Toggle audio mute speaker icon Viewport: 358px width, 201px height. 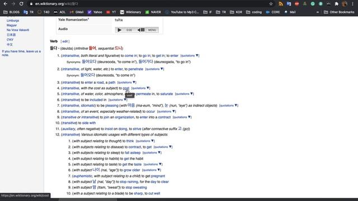click(x=141, y=30)
